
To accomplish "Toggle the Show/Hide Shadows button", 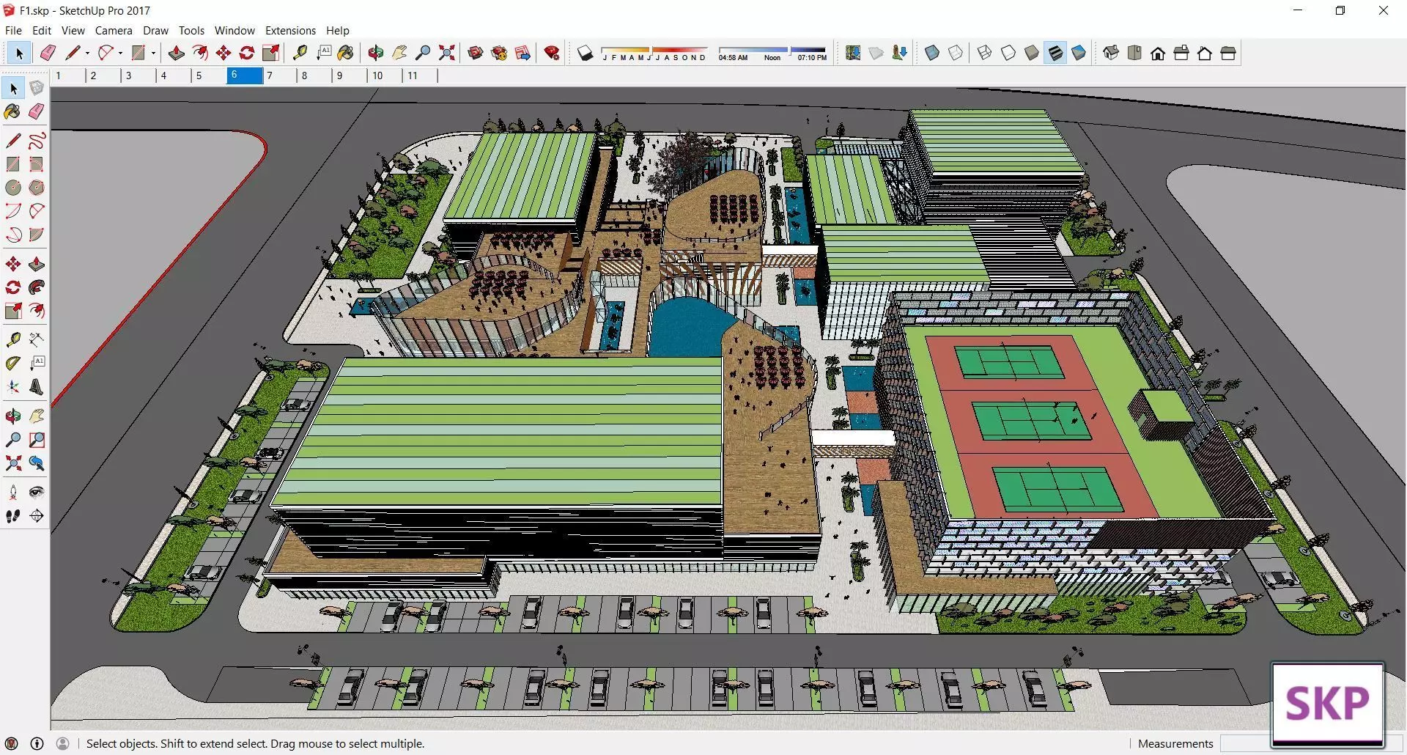I will click(x=585, y=53).
